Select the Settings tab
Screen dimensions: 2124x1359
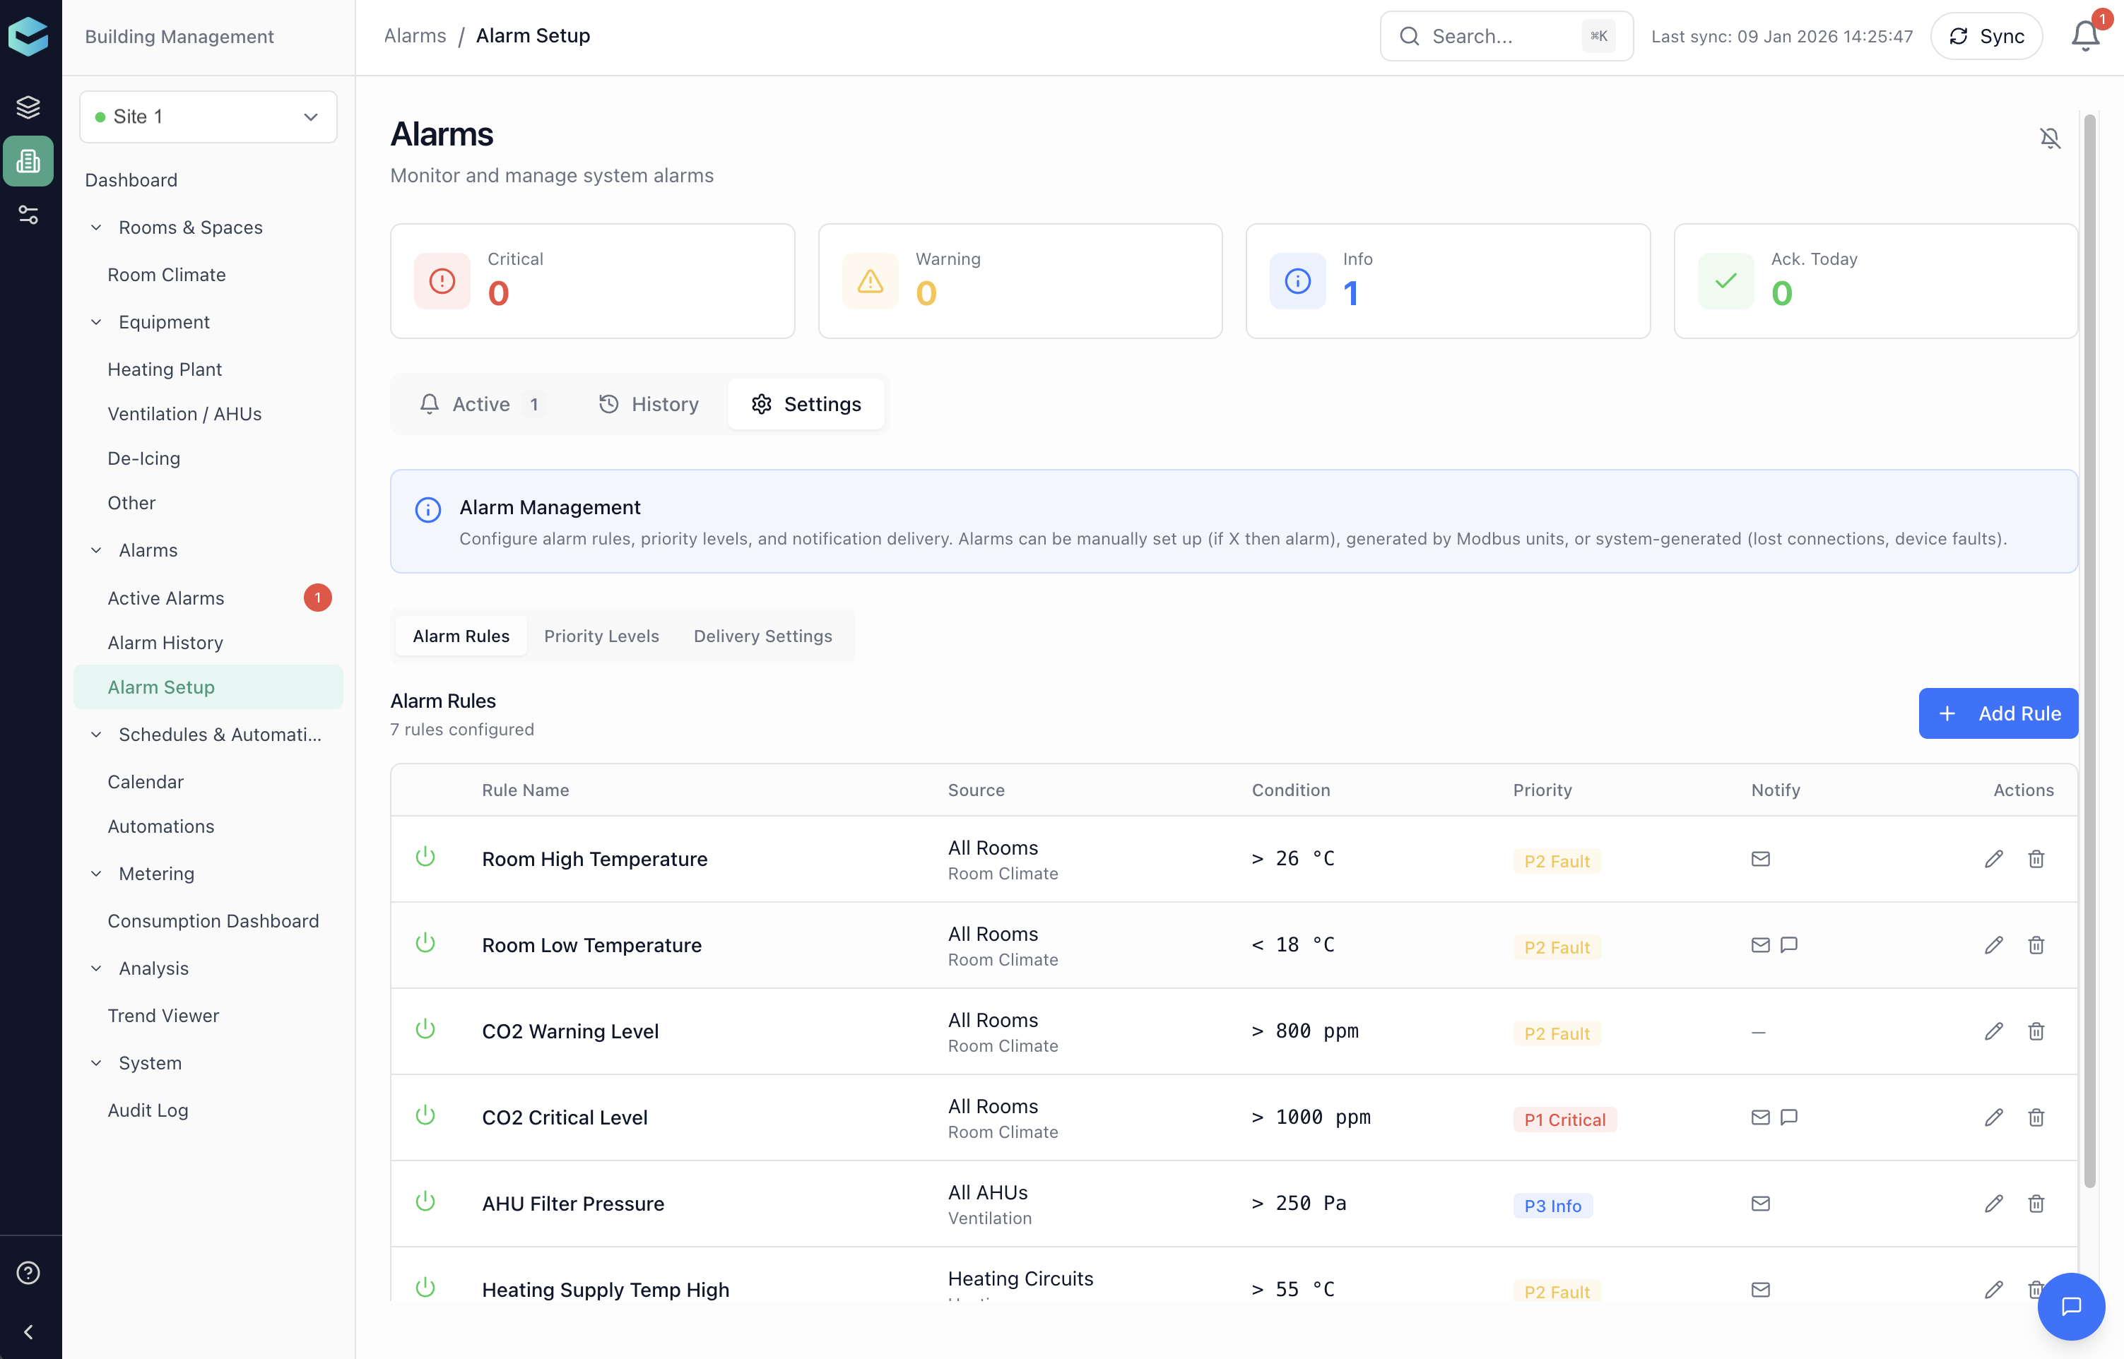tap(806, 404)
